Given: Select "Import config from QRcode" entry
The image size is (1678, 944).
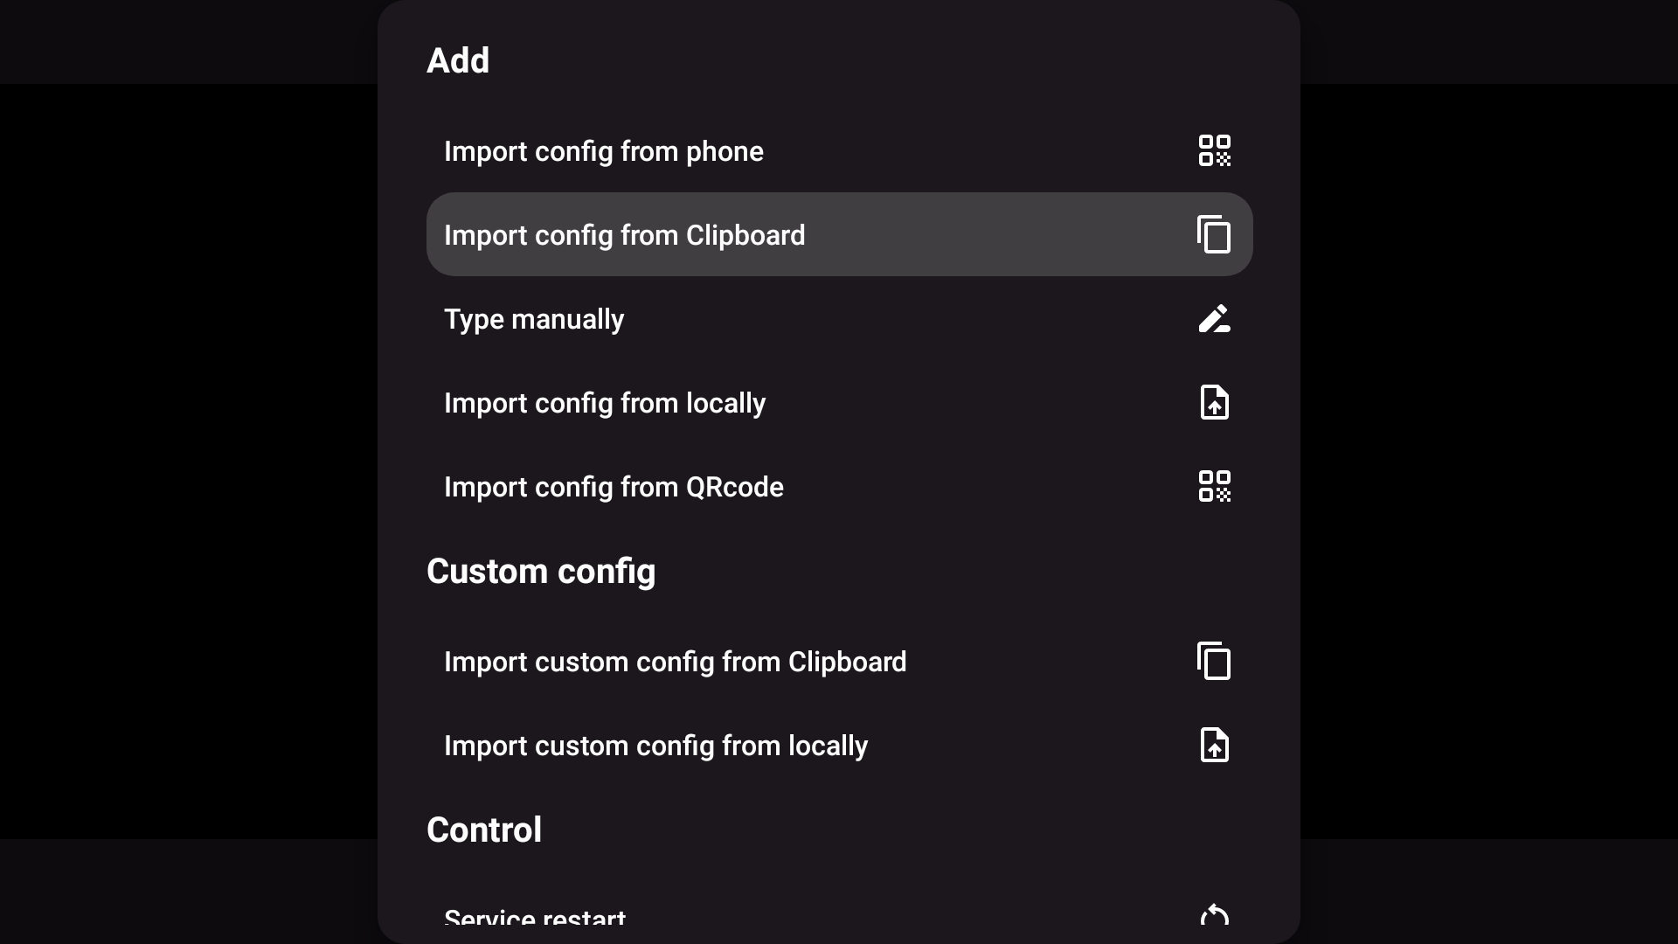Looking at the screenshot, I should (x=614, y=487).
